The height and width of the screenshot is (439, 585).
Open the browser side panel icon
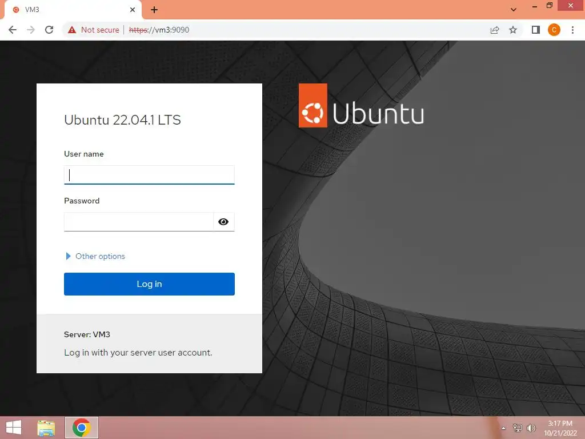536,30
